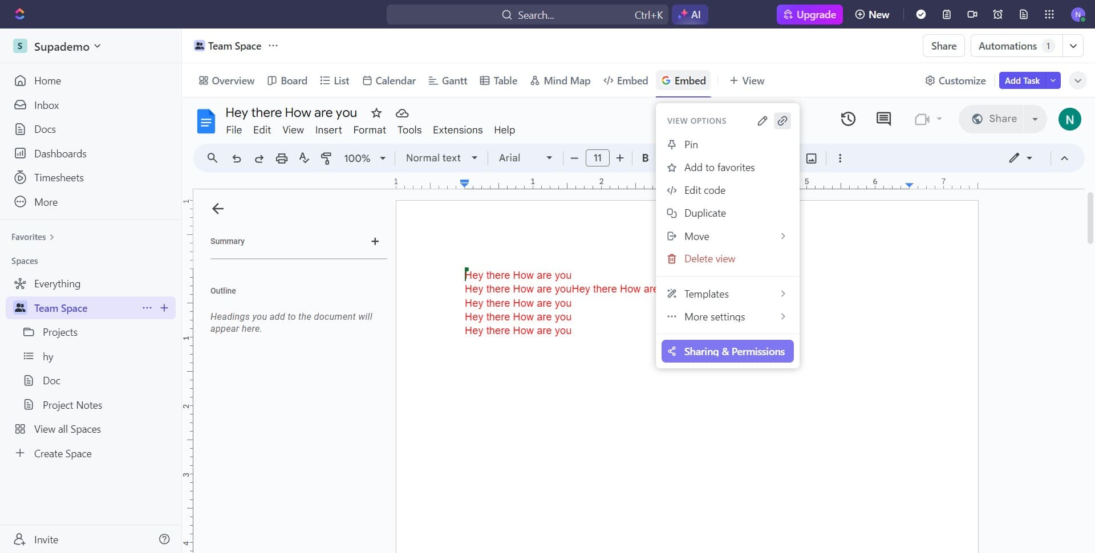
Task: Click the purple Upgrade button
Action: [x=809, y=15]
